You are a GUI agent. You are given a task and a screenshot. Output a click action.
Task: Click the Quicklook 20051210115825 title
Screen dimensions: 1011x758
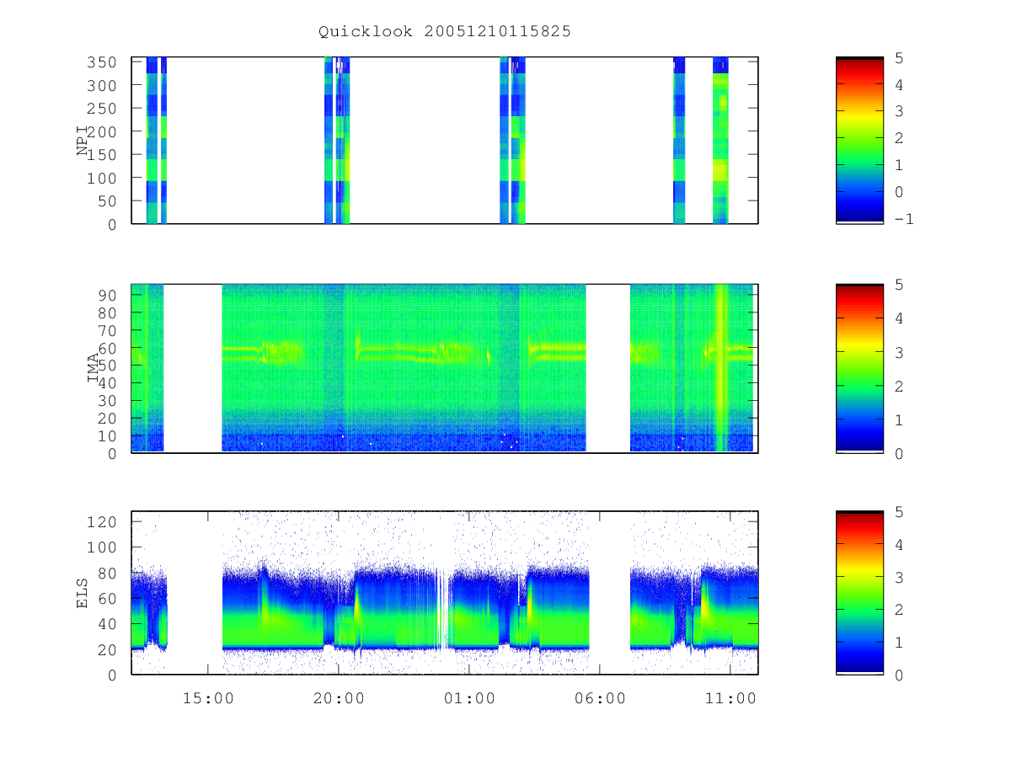coord(445,31)
